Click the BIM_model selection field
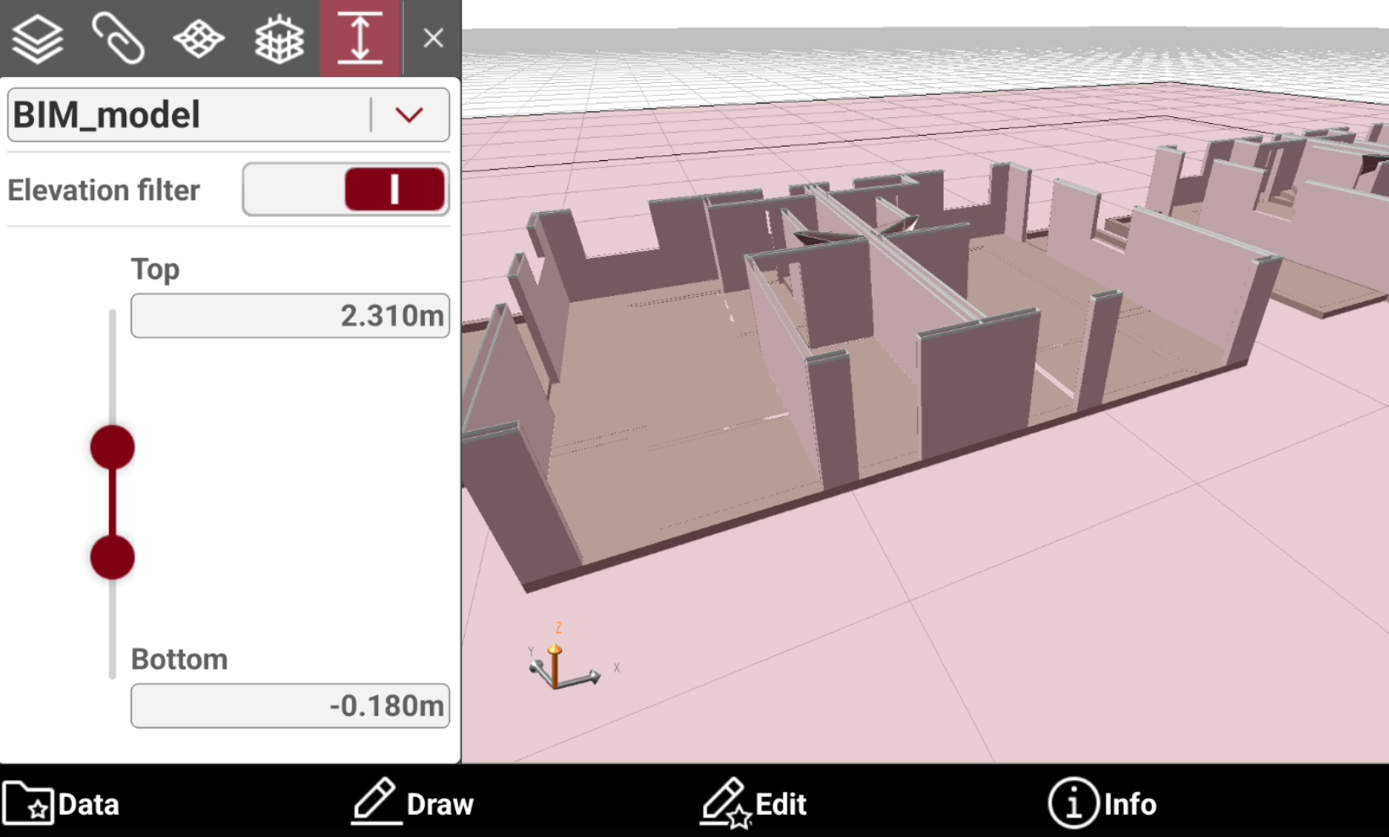The height and width of the screenshot is (837, 1389). pos(228,114)
